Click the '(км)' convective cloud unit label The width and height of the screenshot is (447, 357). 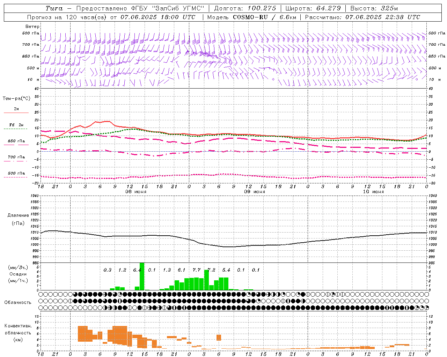point(18,340)
